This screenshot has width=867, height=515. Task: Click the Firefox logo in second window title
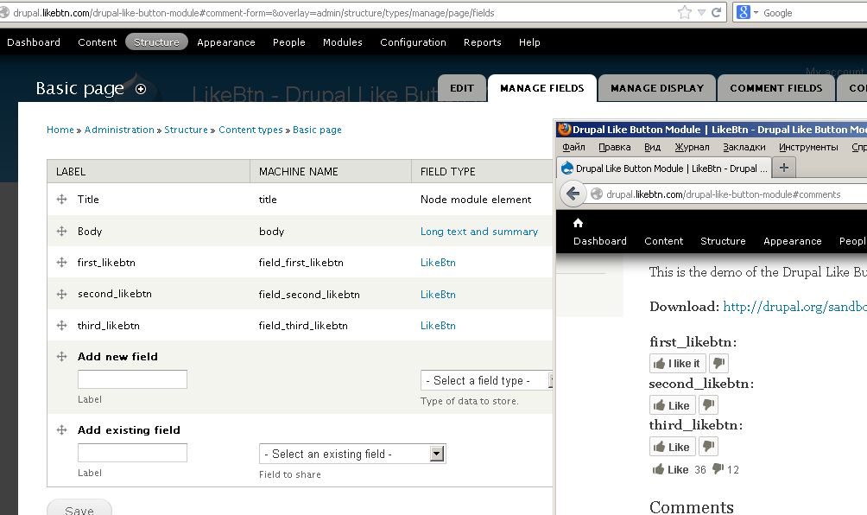[x=565, y=130]
